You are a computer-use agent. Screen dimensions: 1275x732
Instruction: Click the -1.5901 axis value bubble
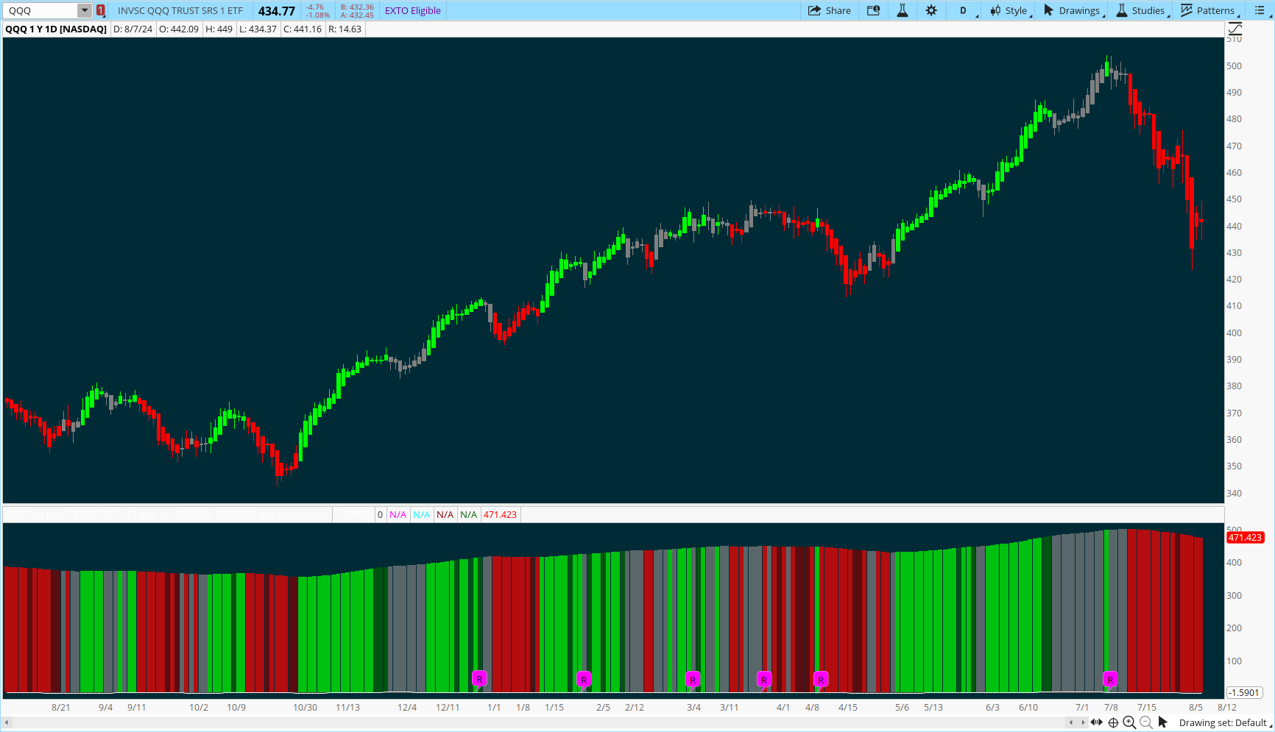(1244, 692)
